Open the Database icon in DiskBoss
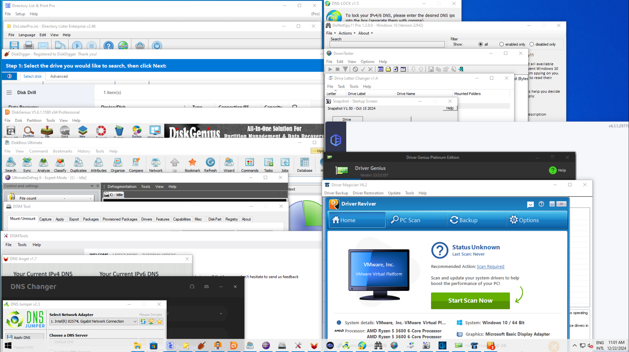The width and height of the screenshot is (629, 352). (x=304, y=165)
